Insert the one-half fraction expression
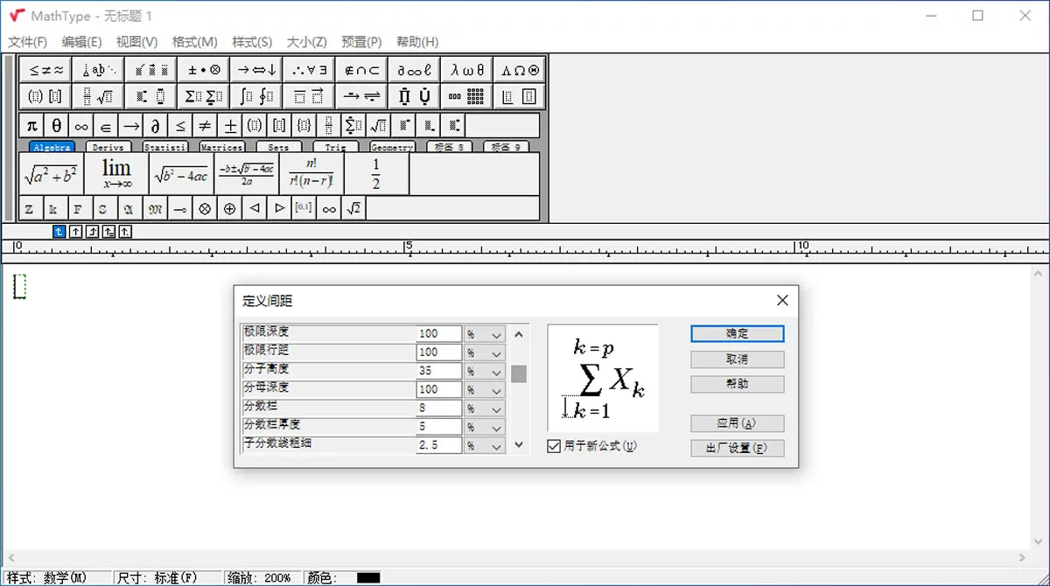Viewport: 1050px width, 586px height. pyautogui.click(x=376, y=173)
